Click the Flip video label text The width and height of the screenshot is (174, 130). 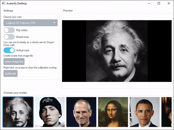(22, 30)
